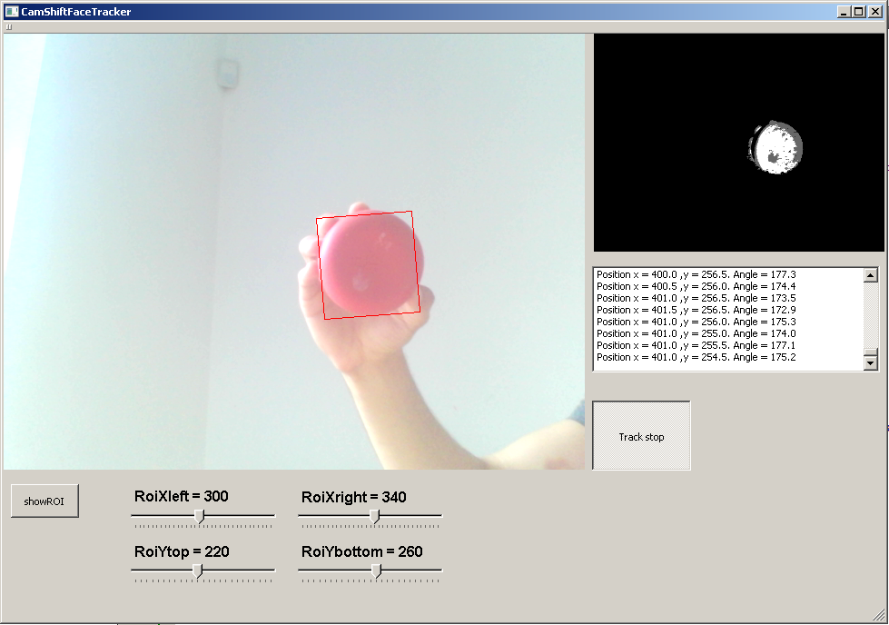Click the log list scroll down arrow
889x625 pixels.
point(871,363)
